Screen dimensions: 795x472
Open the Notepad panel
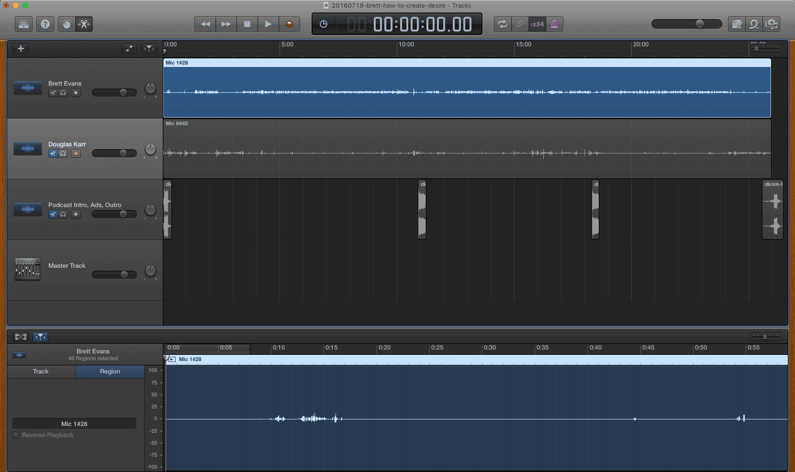pos(737,24)
